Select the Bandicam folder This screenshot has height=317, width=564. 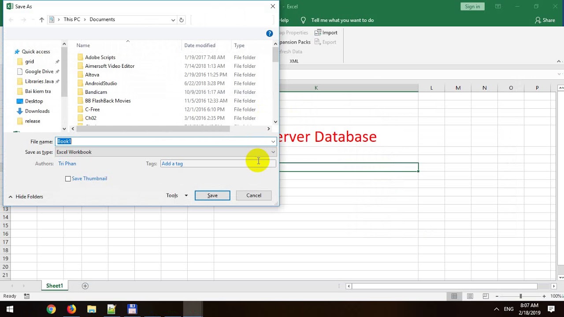coord(96,92)
